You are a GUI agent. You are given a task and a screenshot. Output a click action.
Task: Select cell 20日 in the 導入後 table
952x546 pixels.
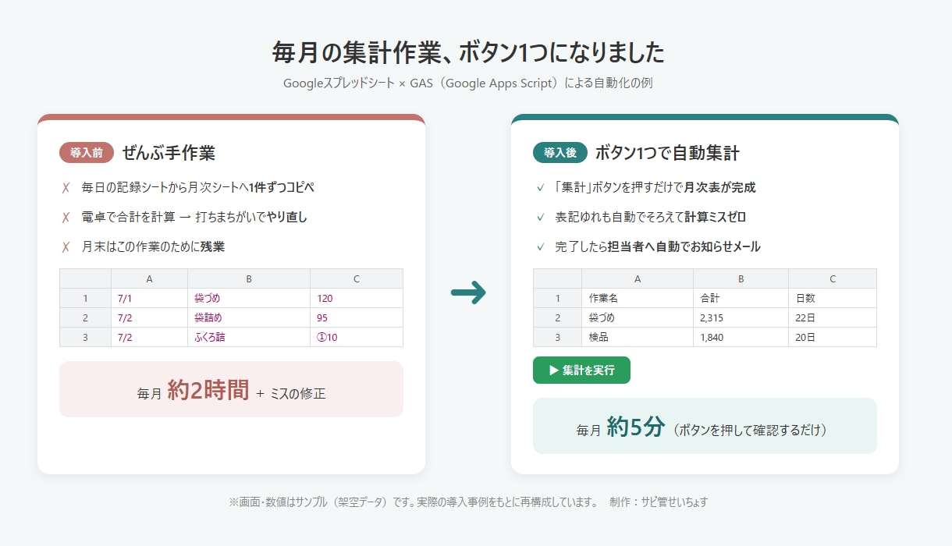point(833,337)
